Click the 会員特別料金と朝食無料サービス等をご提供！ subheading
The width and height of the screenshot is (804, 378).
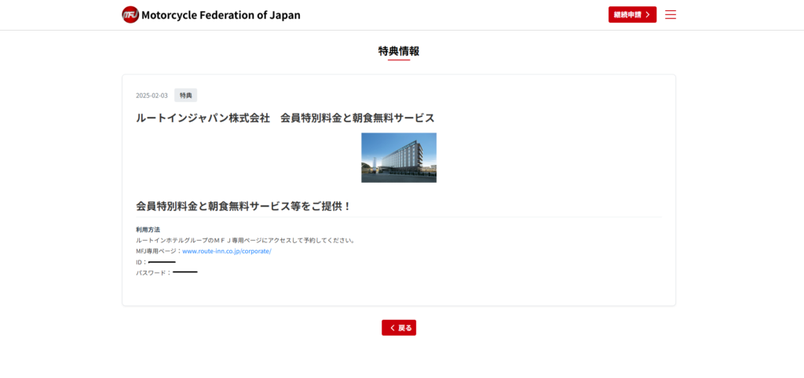(x=243, y=206)
